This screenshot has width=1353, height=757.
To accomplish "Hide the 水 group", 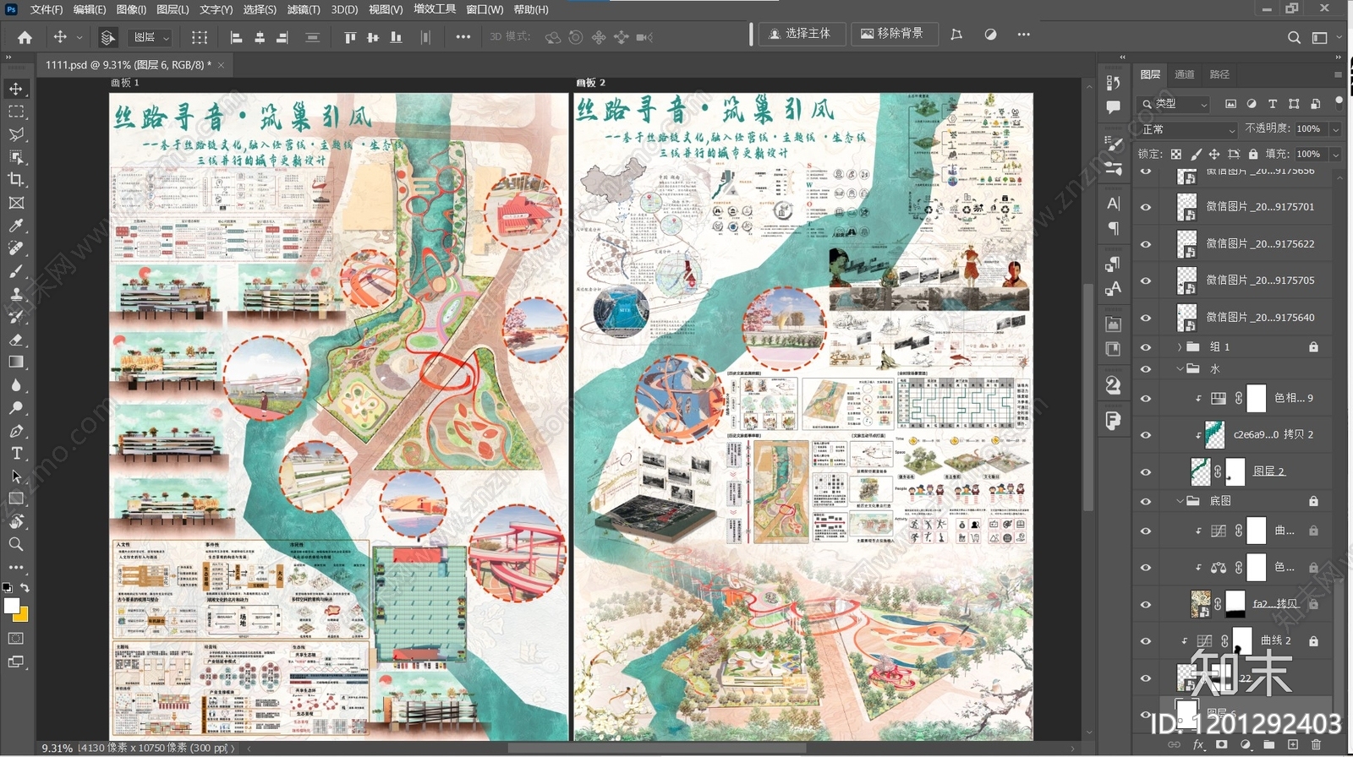I will pyautogui.click(x=1146, y=369).
